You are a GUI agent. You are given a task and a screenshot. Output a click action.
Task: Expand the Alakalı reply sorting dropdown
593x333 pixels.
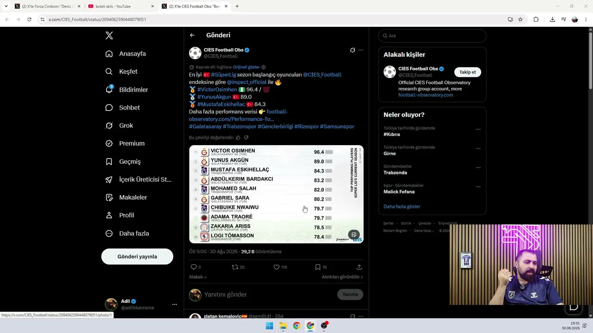(x=198, y=277)
